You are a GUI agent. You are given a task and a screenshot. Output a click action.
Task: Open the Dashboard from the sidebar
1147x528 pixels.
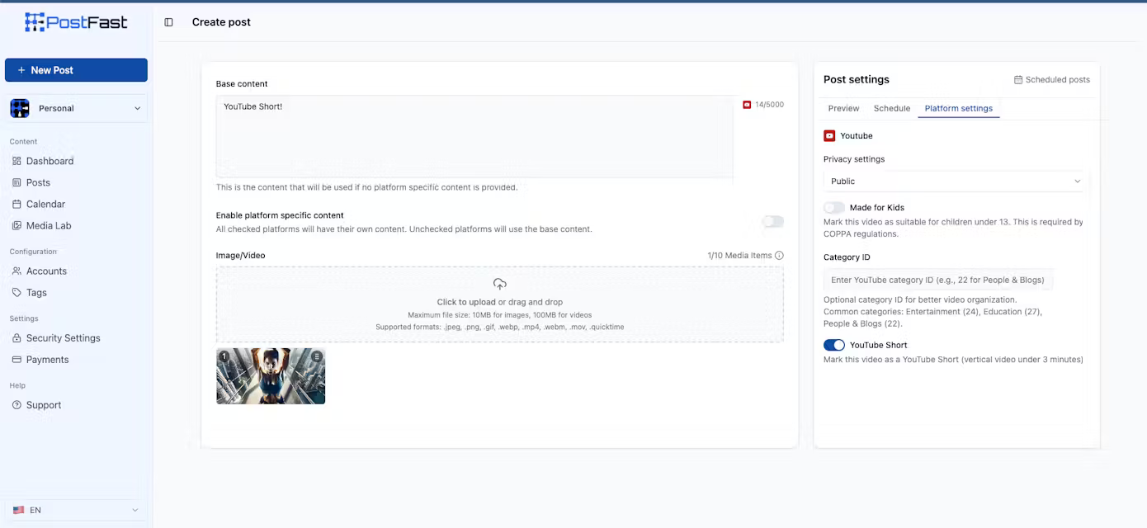point(50,161)
